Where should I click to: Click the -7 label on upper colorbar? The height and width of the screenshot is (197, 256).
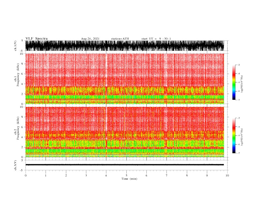pos(239,100)
